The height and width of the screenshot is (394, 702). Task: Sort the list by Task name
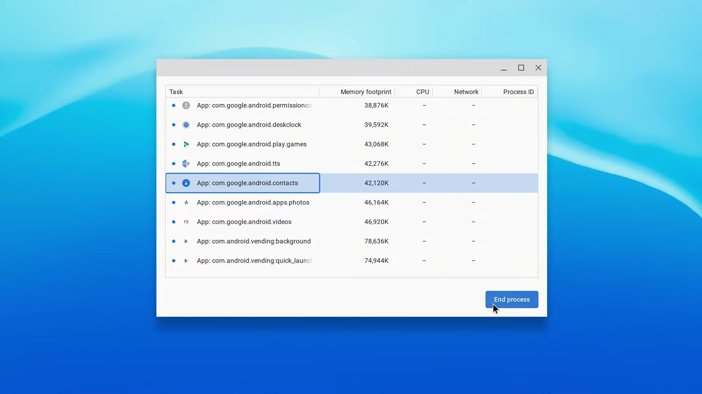(176, 92)
